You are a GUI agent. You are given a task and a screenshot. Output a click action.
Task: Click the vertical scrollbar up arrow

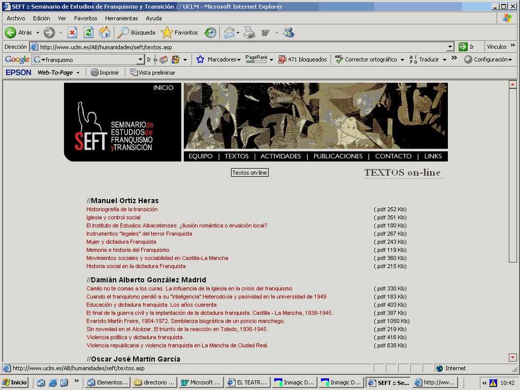point(513,85)
